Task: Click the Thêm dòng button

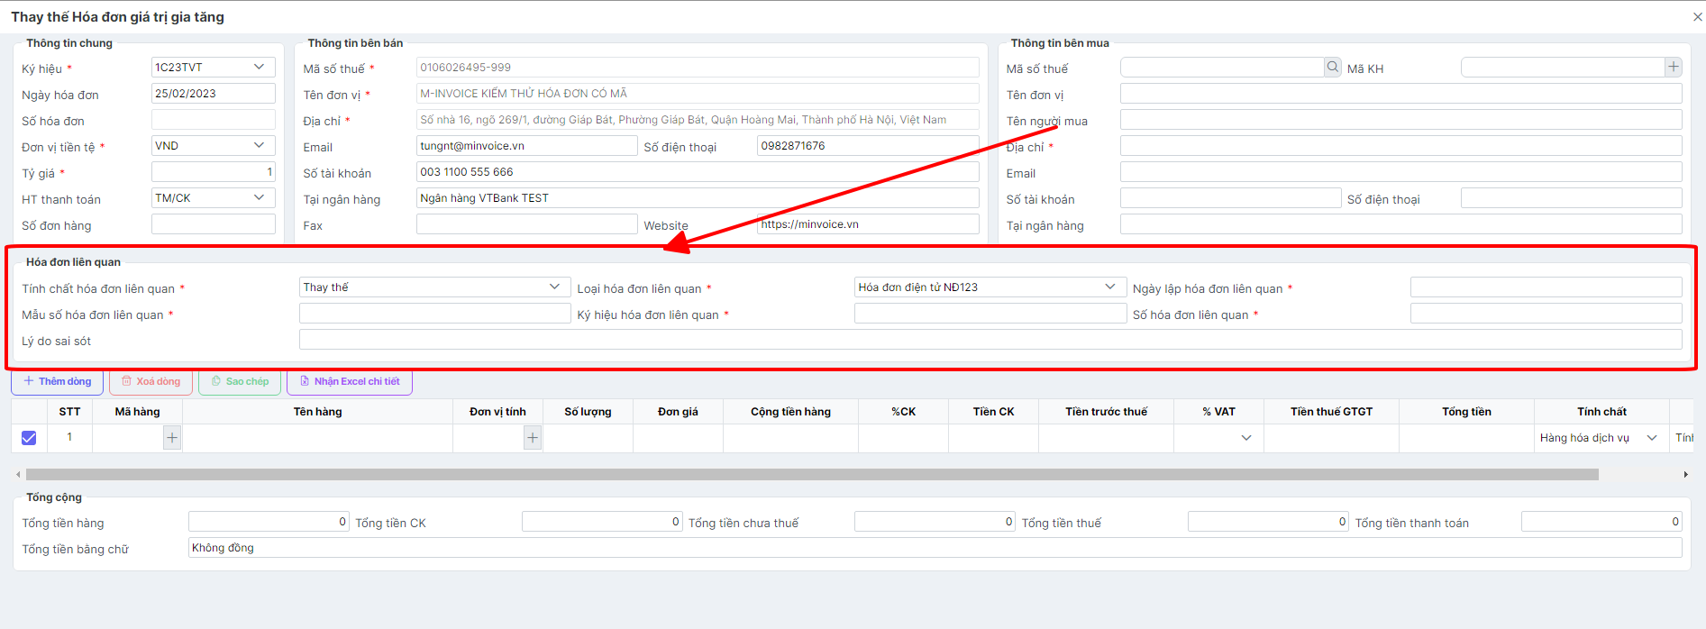Action: pos(58,382)
